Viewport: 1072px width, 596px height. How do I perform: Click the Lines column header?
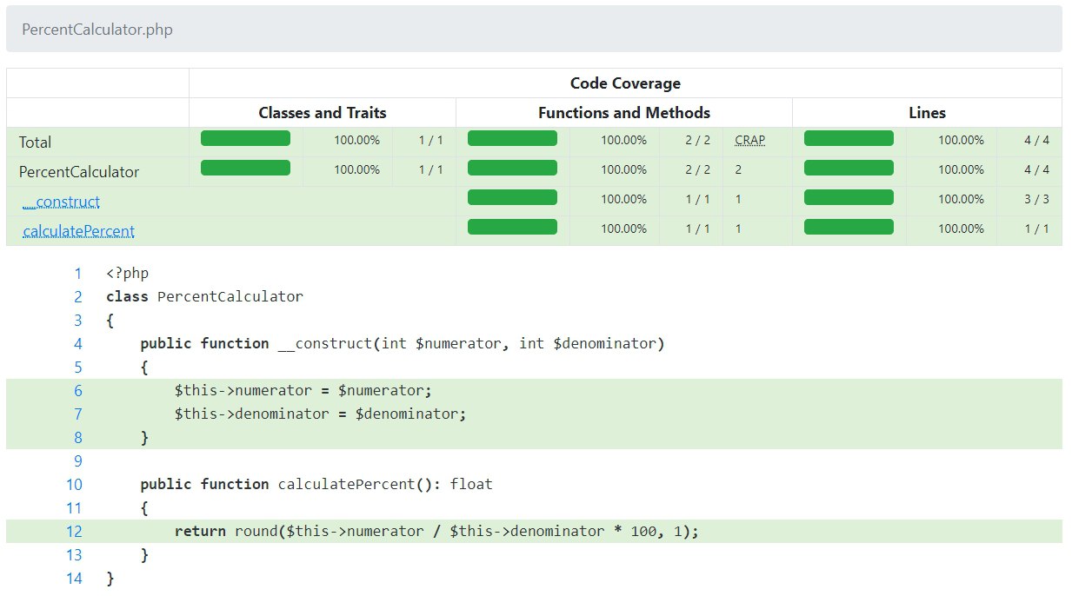(x=927, y=113)
